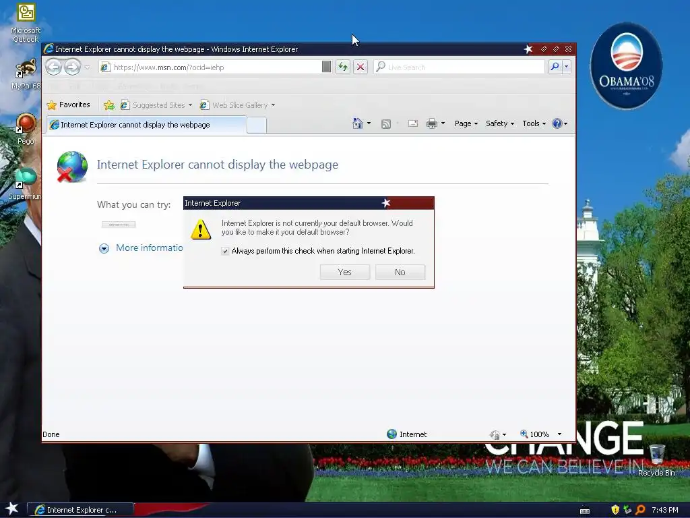Expand Suggested Sites dropdown arrow

(190, 105)
